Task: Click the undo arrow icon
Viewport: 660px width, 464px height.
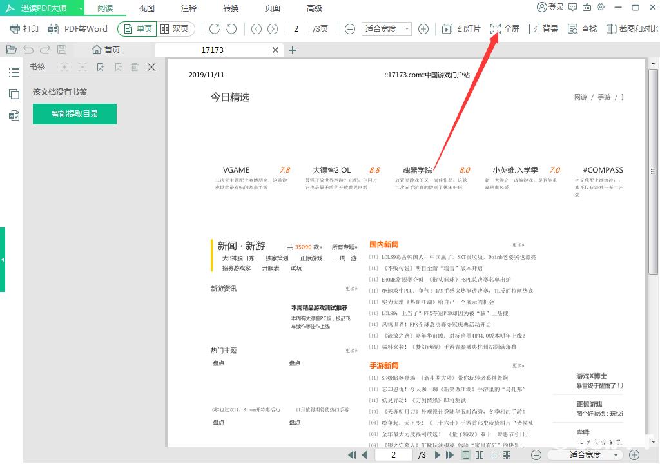Action: point(28,50)
